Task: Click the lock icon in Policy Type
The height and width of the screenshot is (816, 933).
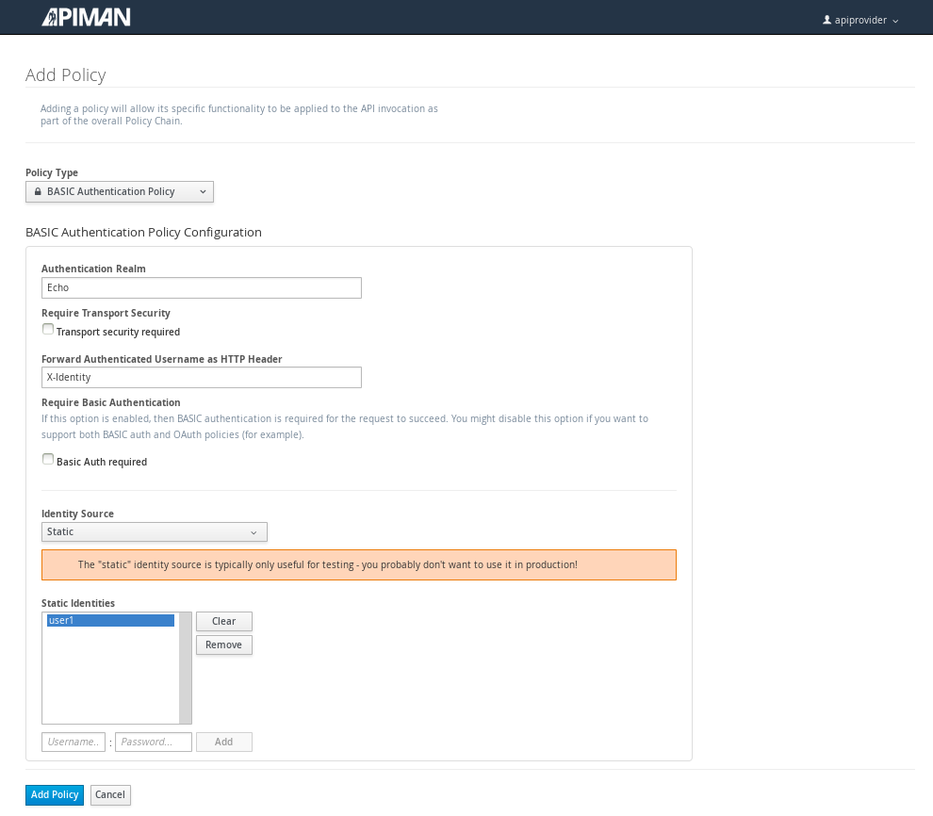Action: (x=38, y=191)
